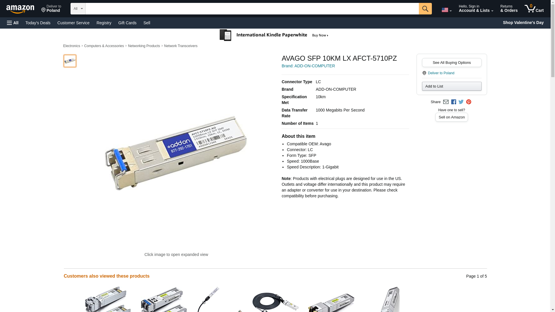Click Brand: ADD-ON-COMPUTER link

click(x=308, y=66)
